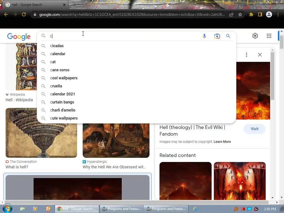Select 'cool wallpapers' suggestion
Image resolution: width=284 pixels, height=213 pixels.
pos(136,78)
